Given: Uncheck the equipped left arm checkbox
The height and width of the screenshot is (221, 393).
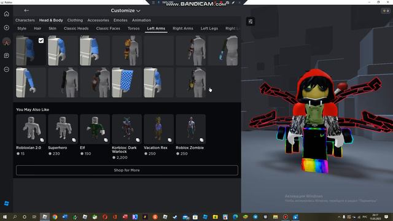Looking at the screenshot, I should pos(41,41).
